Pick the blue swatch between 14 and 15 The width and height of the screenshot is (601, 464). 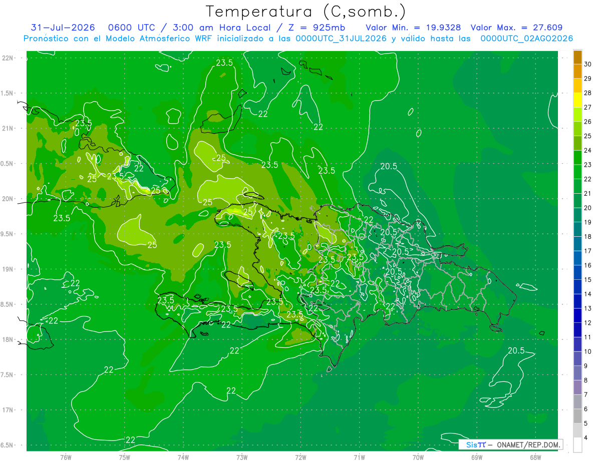pyautogui.click(x=578, y=287)
